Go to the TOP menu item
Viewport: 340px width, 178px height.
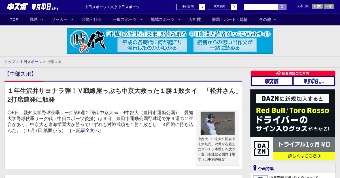[14, 19]
